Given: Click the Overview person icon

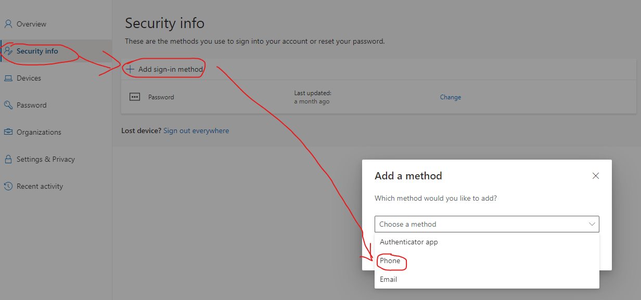Looking at the screenshot, I should pyautogui.click(x=8, y=24).
